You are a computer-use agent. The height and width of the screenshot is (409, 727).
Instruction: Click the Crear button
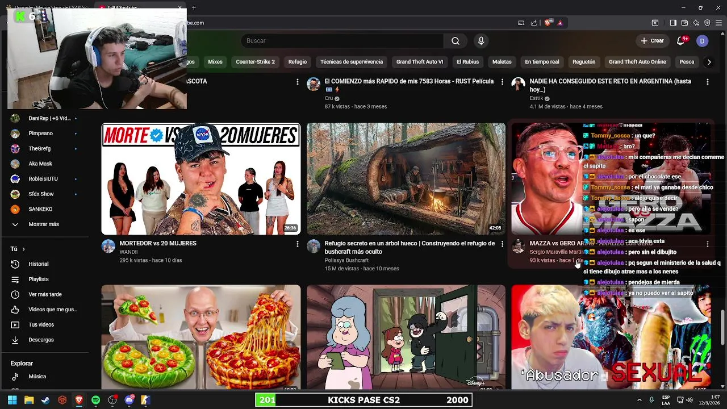pyautogui.click(x=652, y=41)
